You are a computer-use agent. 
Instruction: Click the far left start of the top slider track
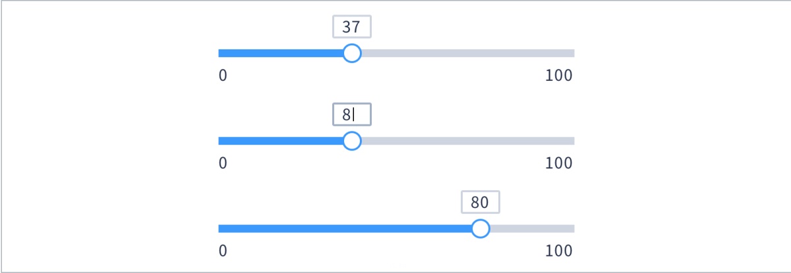220,53
